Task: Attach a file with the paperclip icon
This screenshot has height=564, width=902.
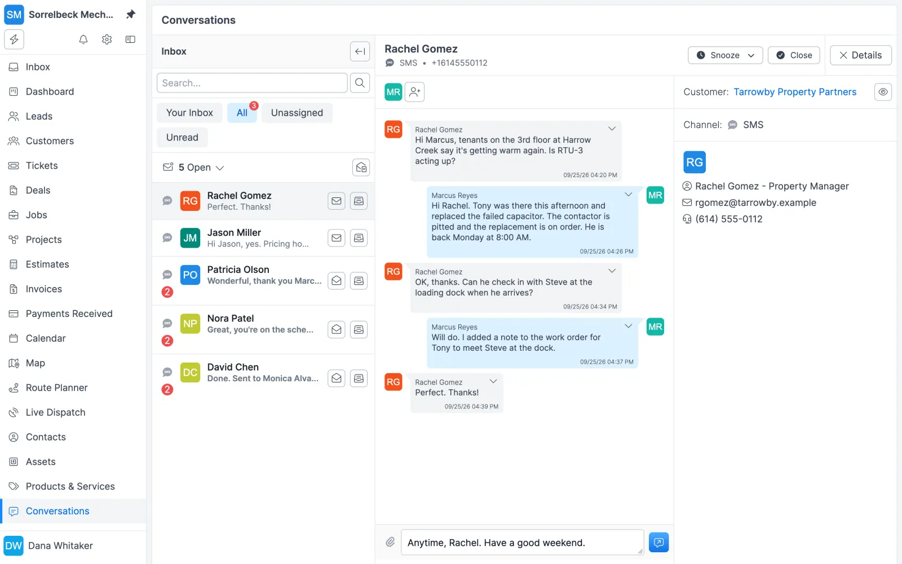Action: point(390,542)
